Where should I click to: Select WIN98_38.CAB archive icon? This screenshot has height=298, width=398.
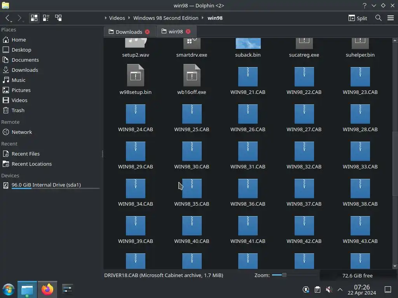(360, 188)
